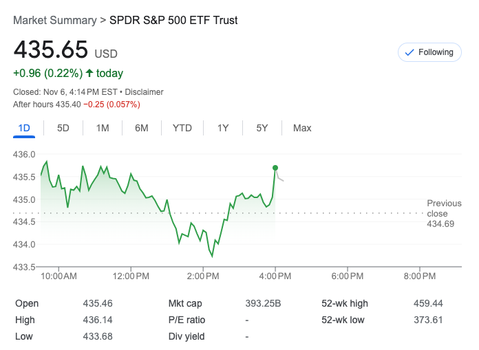Select the 6M range tab
The width and height of the screenshot is (479, 350).
click(142, 128)
